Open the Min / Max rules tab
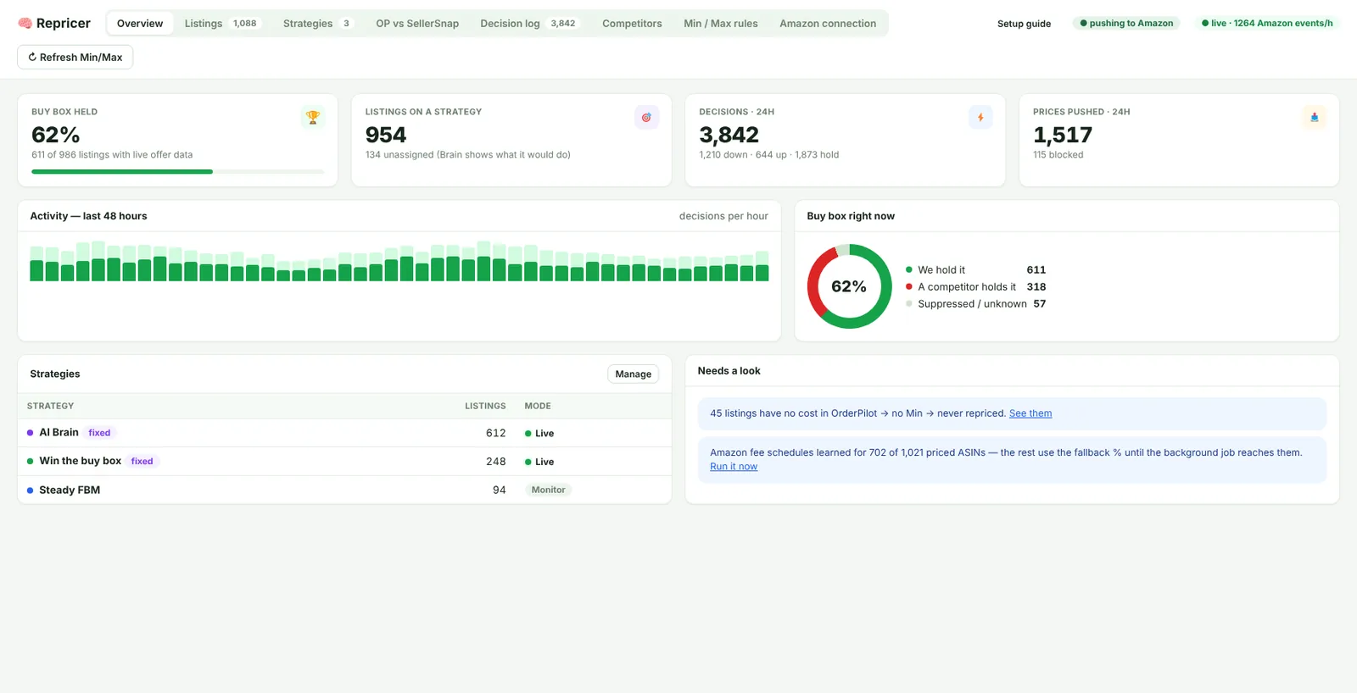 tap(721, 24)
